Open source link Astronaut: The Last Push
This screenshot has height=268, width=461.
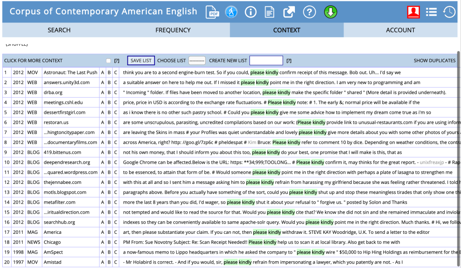pyautogui.click(x=70, y=72)
